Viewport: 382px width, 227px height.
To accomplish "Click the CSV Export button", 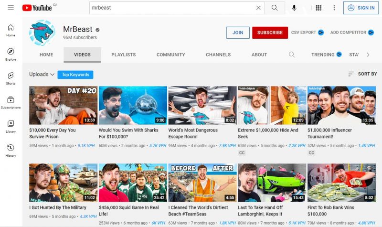I will tap(307, 32).
